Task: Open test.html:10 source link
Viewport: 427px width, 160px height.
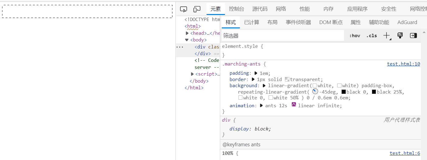Action: [x=403, y=64]
